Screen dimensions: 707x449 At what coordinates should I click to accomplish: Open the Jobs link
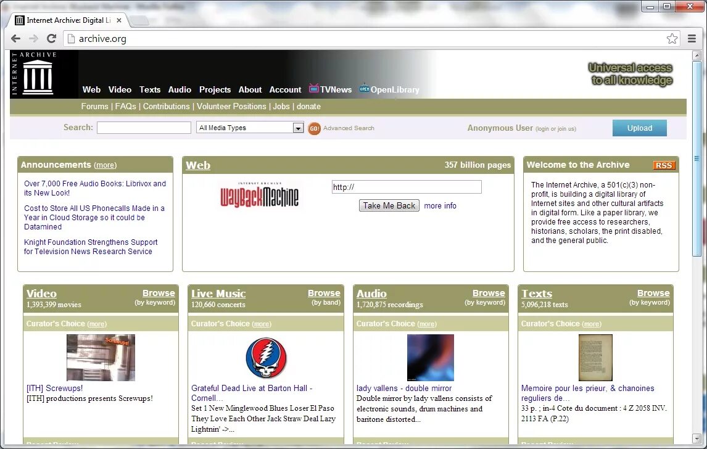click(x=281, y=106)
